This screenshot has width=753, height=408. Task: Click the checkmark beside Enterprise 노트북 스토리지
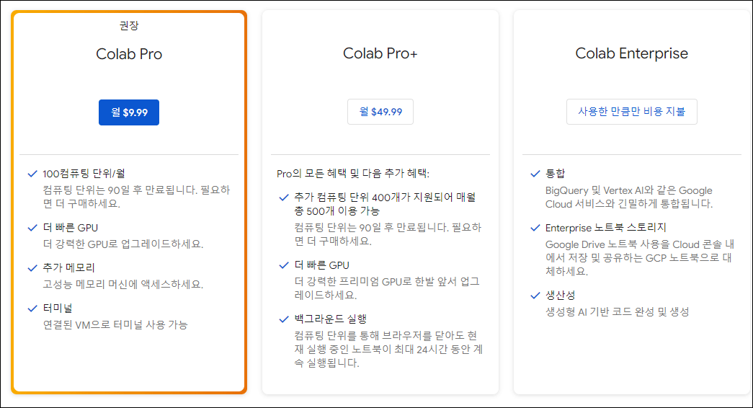coord(535,228)
